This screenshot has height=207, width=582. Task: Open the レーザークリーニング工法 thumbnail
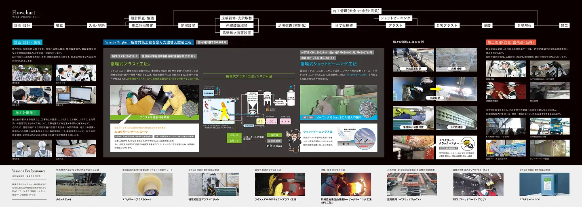(346, 184)
